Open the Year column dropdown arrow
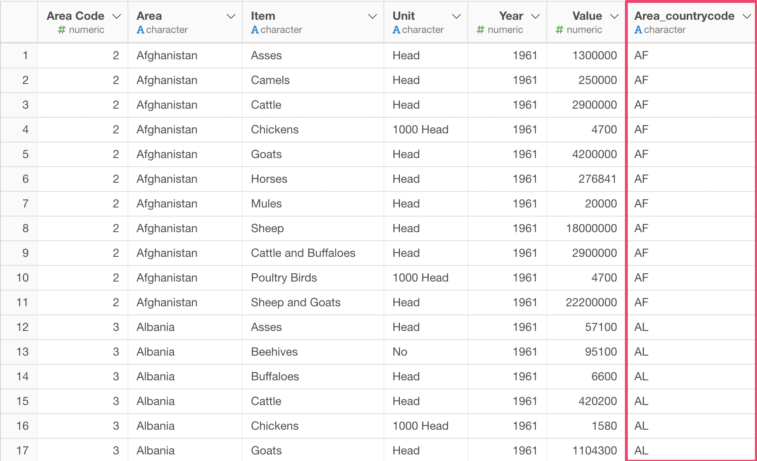Viewport: 757px width, 461px height. coord(535,16)
